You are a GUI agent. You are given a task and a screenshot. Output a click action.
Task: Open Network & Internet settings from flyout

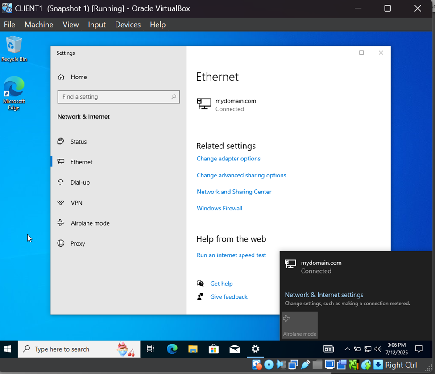pos(324,295)
